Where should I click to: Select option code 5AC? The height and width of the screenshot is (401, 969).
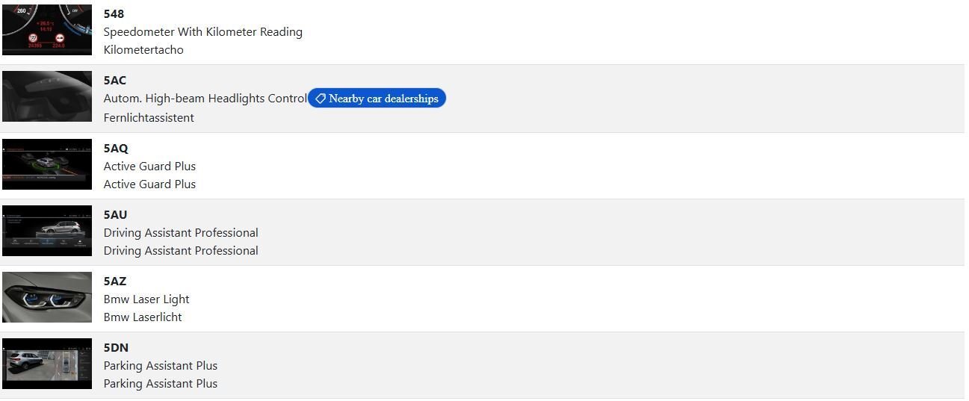point(115,81)
